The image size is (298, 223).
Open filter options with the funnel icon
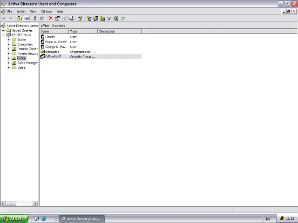coord(109,19)
